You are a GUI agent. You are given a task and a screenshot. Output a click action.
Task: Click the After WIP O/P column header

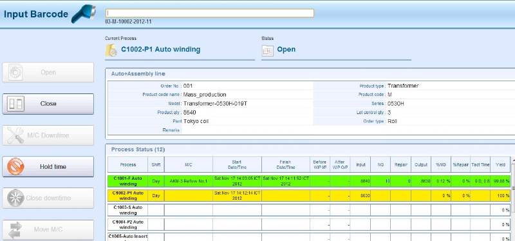pos(340,165)
